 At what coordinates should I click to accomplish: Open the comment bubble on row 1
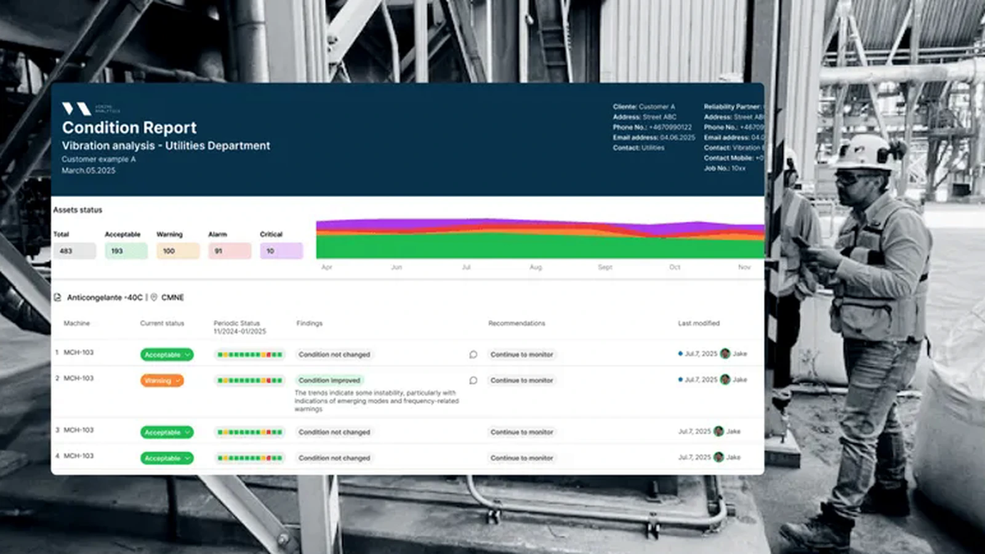pos(473,355)
